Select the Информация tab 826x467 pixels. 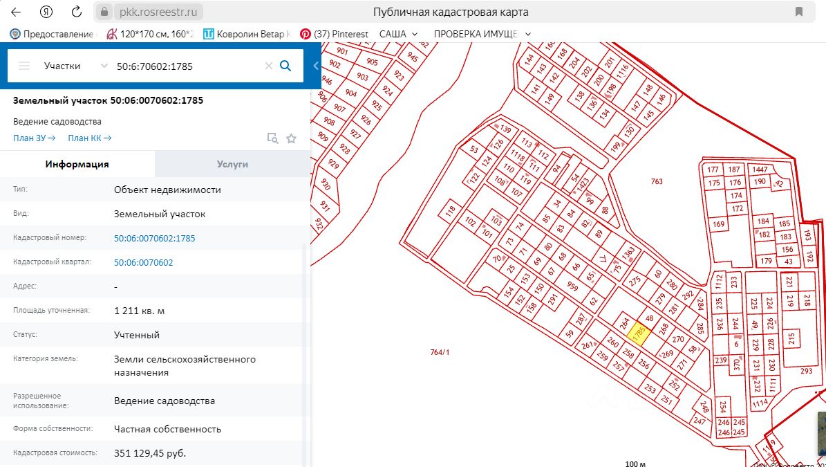[x=77, y=164]
